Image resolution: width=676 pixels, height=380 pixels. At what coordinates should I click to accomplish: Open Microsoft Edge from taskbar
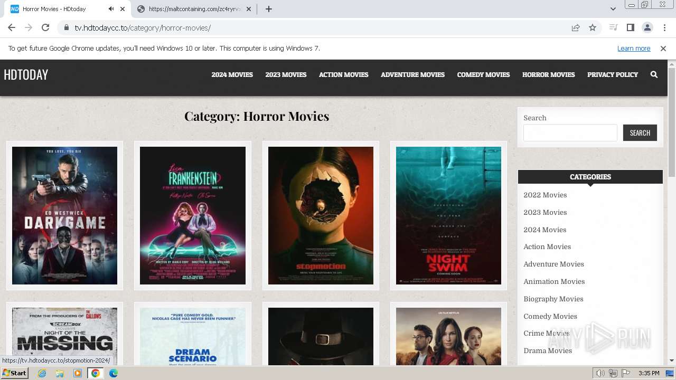(114, 373)
